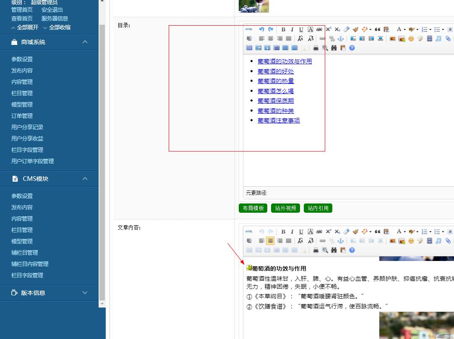Click the print icon in the 文章内容 editor toolbar
The width and height of the screenshot is (454, 339).
pos(316,250)
